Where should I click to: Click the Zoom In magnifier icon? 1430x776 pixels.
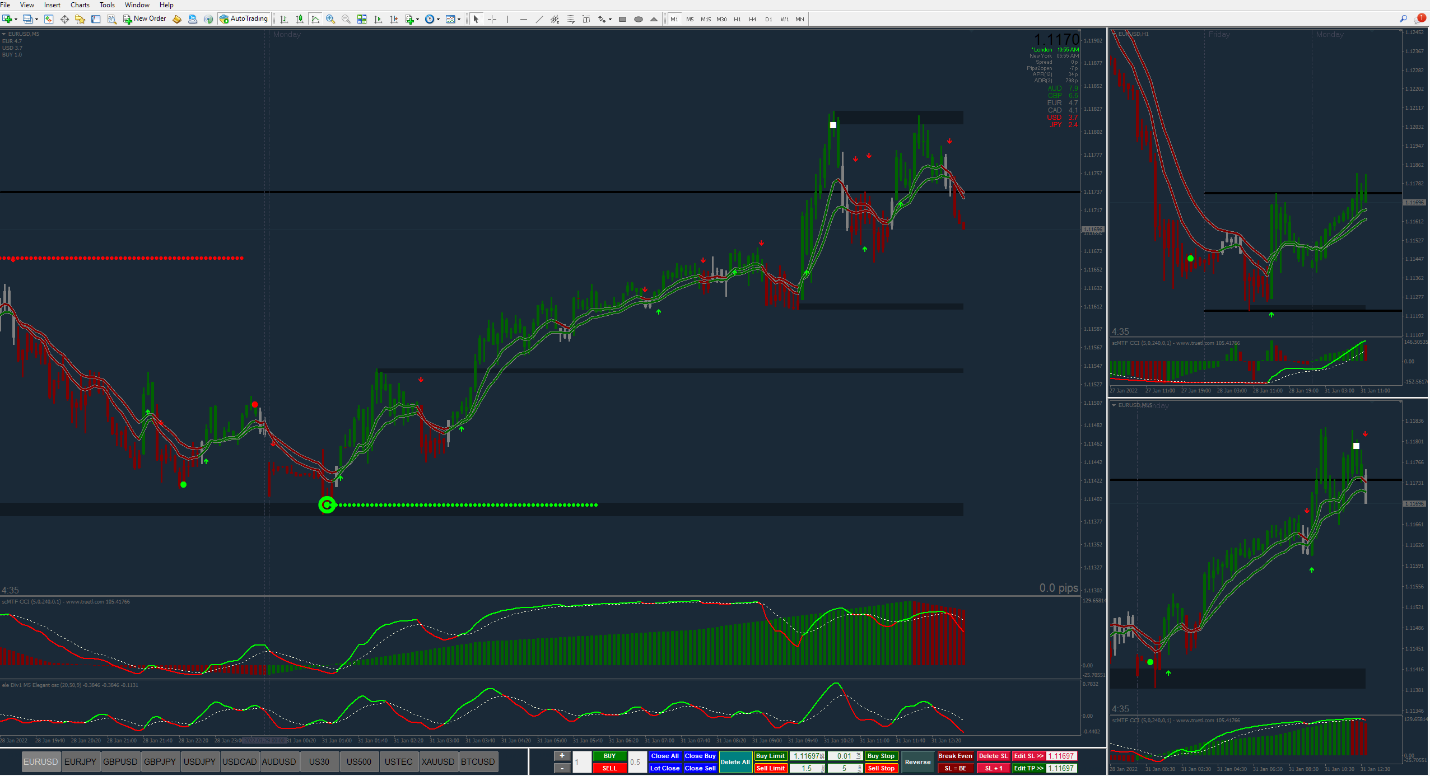click(x=330, y=19)
